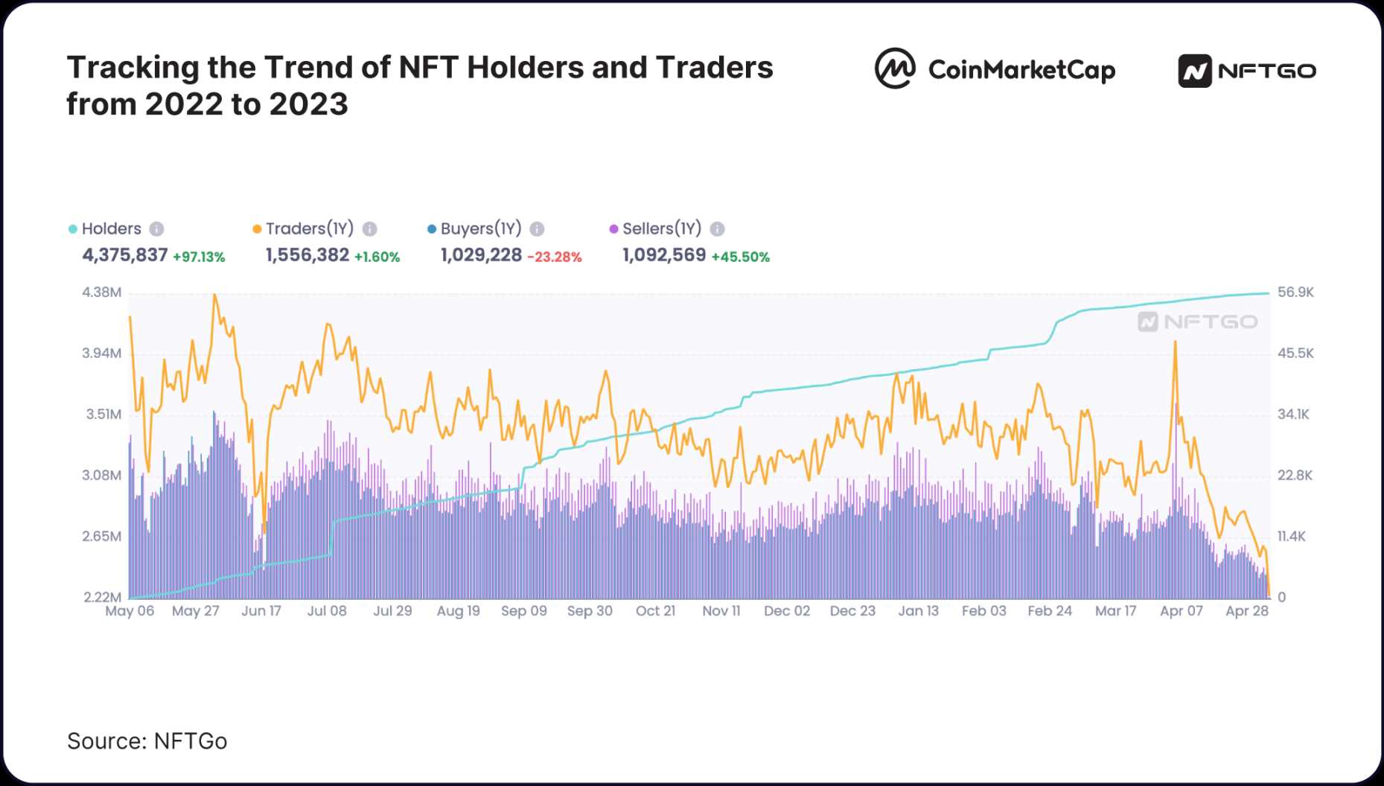Click the CoinMarketCap brand name text
Viewport: 1384px width, 786px height.
(1021, 70)
